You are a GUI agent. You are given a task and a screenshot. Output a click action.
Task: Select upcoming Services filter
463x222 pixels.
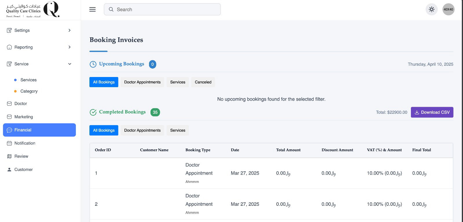tap(178, 82)
